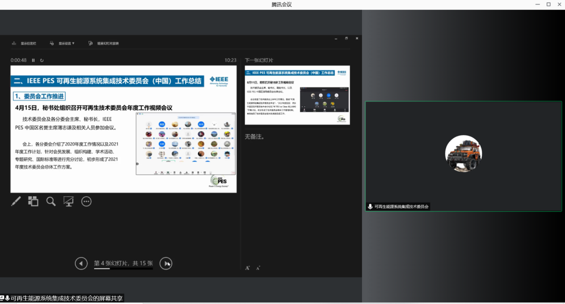Restore down the presenter view window
The width and height of the screenshot is (565, 304).
pos(346,38)
